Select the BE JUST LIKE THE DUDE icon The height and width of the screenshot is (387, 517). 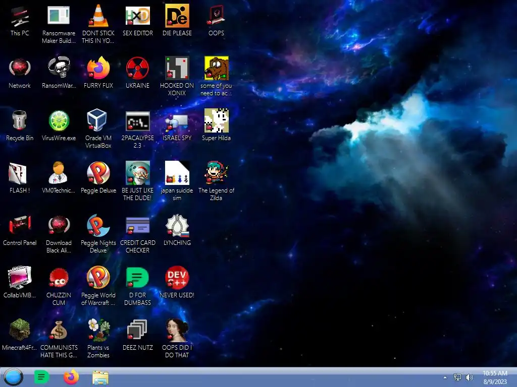coord(137,173)
